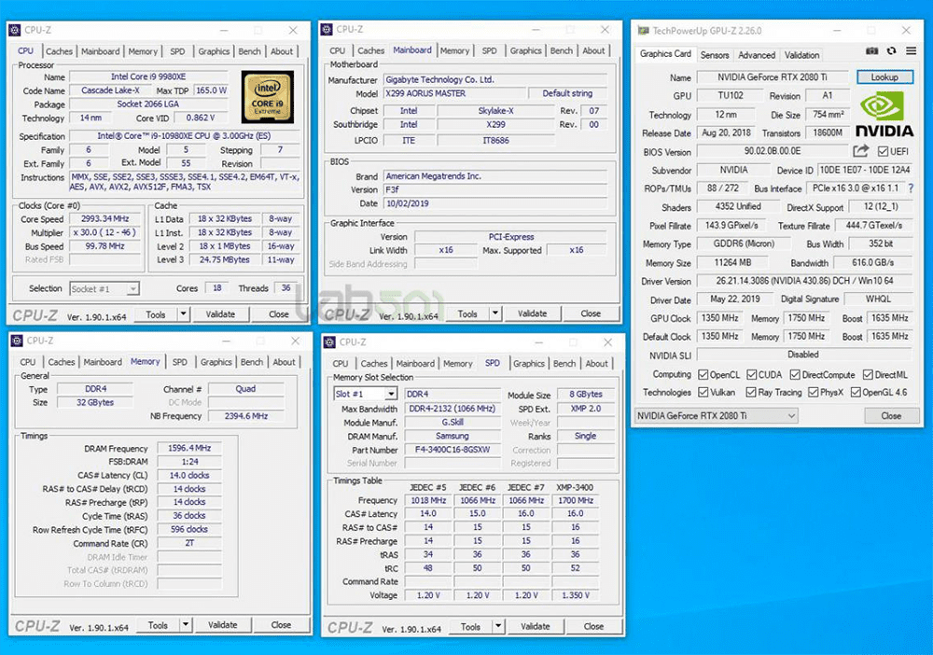
Task: Toggle the PhysX checkbox
Action: click(813, 392)
